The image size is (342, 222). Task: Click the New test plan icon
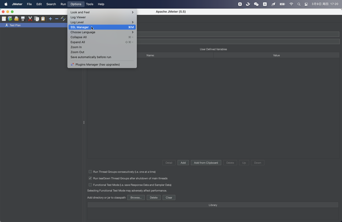[4, 19]
